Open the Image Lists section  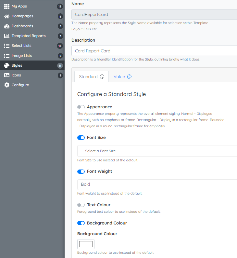tap(32, 56)
